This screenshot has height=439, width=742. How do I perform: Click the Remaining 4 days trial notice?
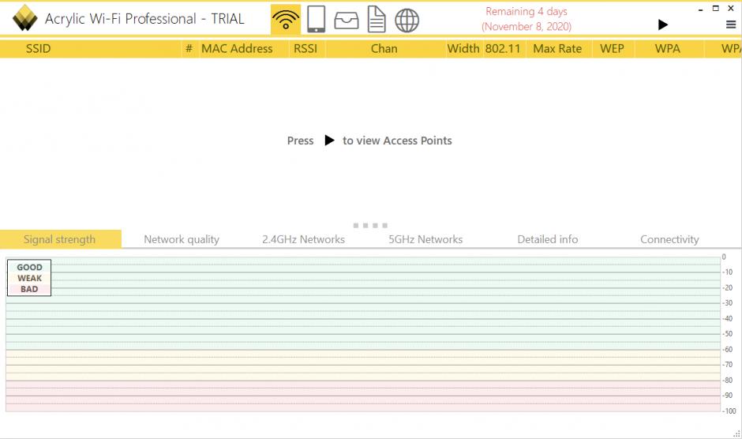tap(527, 19)
